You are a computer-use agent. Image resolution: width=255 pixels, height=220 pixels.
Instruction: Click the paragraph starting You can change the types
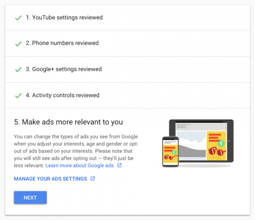click(x=76, y=151)
